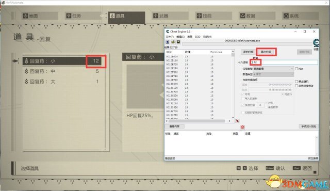The image size is (330, 191).
Task: Toggle the Not checkbox
Action: click(296, 69)
